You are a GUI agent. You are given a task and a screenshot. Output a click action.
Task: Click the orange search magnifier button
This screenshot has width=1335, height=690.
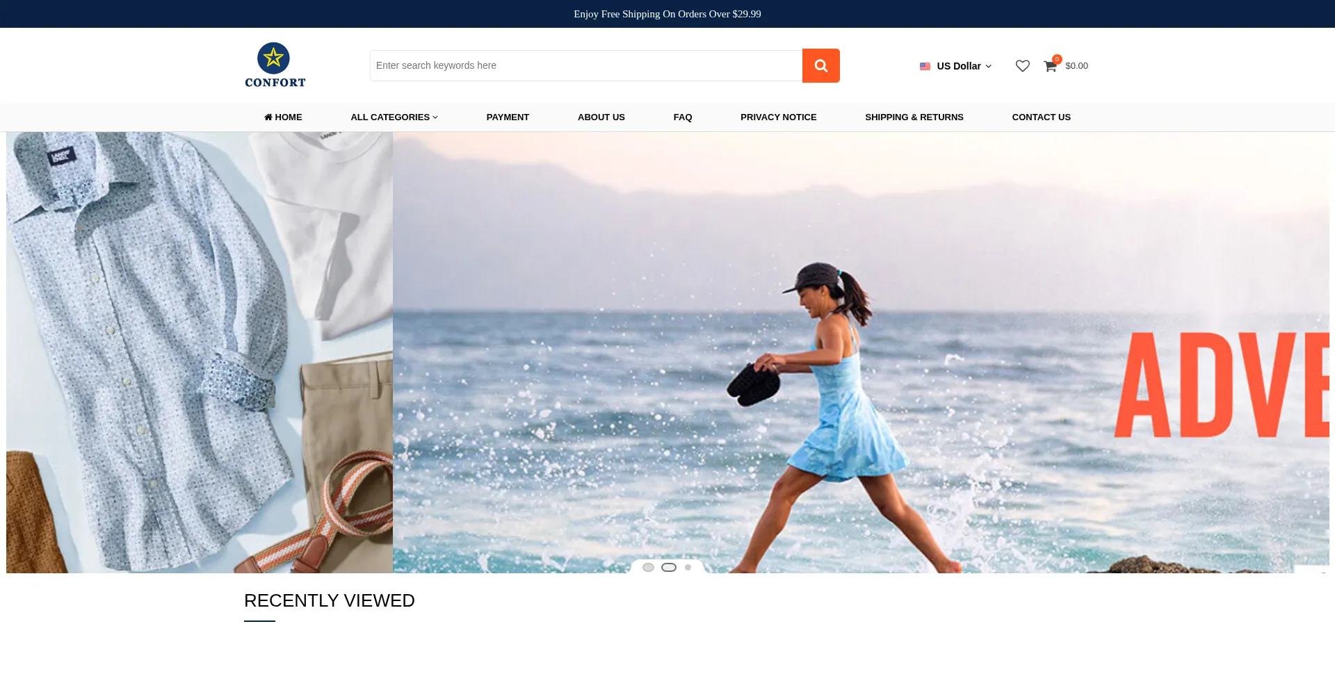click(820, 65)
